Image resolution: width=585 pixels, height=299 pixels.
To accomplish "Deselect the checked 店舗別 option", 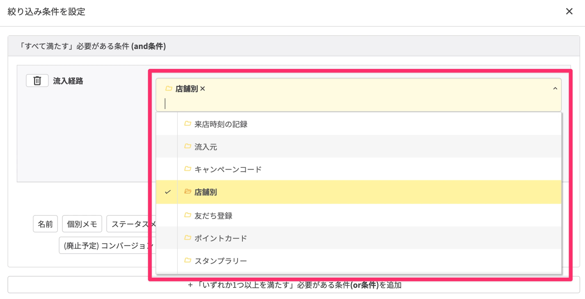I will coord(358,192).
